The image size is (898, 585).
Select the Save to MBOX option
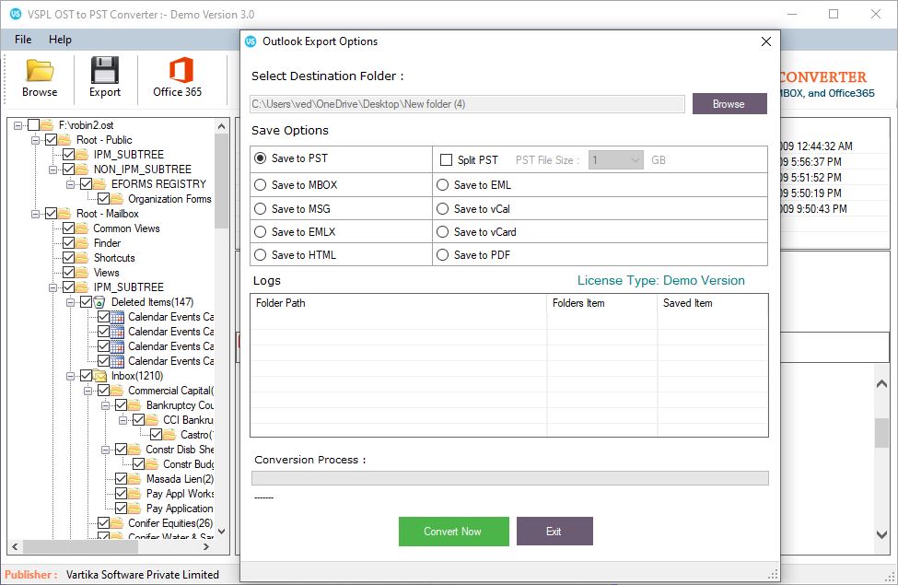click(260, 185)
